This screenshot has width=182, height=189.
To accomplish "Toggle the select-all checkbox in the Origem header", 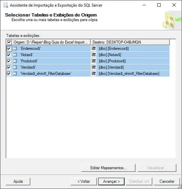I will tap(9, 42).
